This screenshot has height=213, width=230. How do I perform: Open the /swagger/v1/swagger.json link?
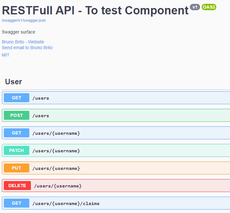(21, 20)
